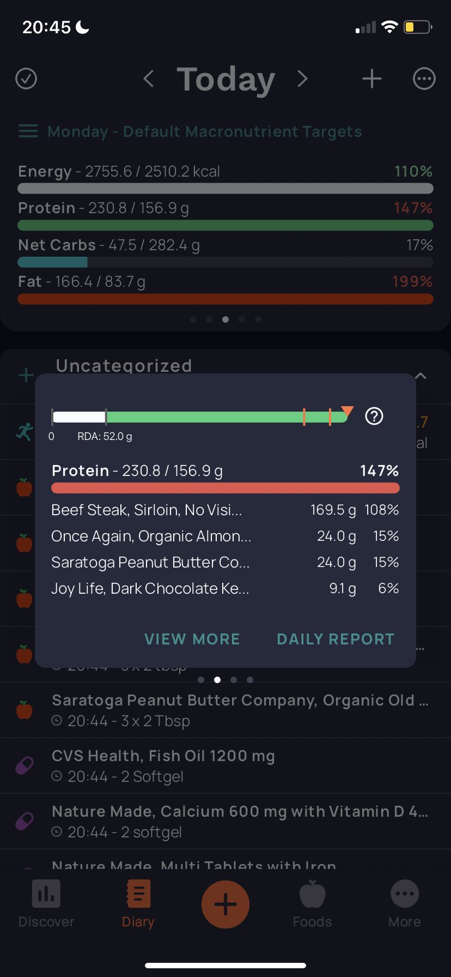Open CVS Health Fish Oil 1200 mg entry
451x977 pixels.
tap(225, 765)
